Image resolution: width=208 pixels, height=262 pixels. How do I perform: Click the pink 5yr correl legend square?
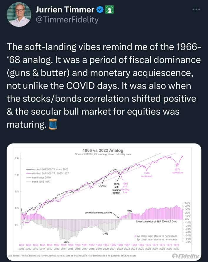pyautogui.click(x=136, y=236)
